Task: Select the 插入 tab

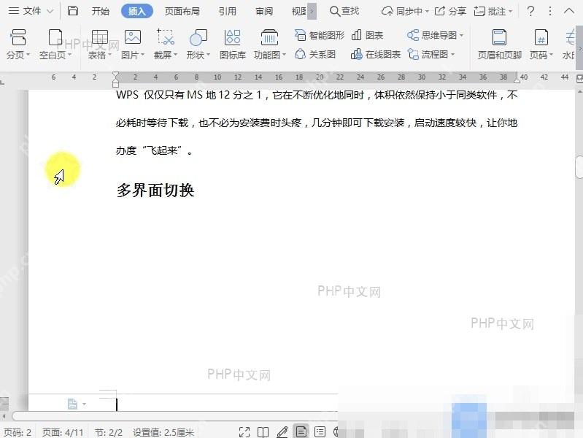Action: point(137,12)
